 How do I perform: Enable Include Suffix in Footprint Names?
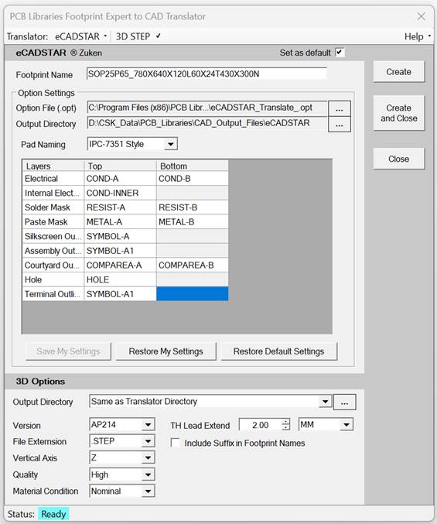pyautogui.click(x=176, y=443)
